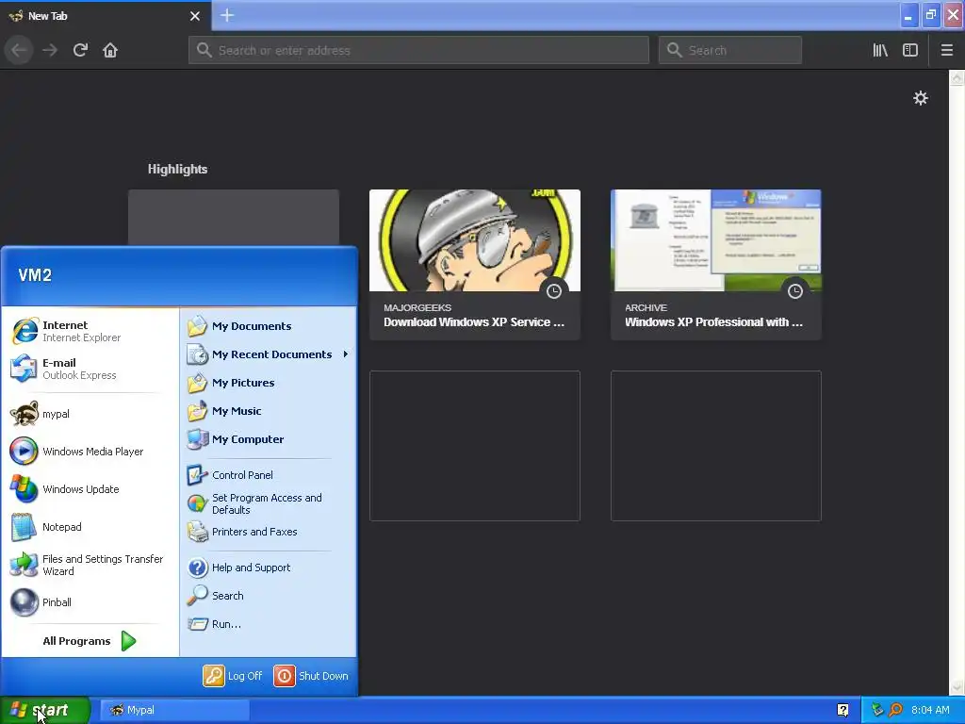Open a new browser tab with plus
The width and height of the screenshot is (965, 724).
pyautogui.click(x=227, y=15)
